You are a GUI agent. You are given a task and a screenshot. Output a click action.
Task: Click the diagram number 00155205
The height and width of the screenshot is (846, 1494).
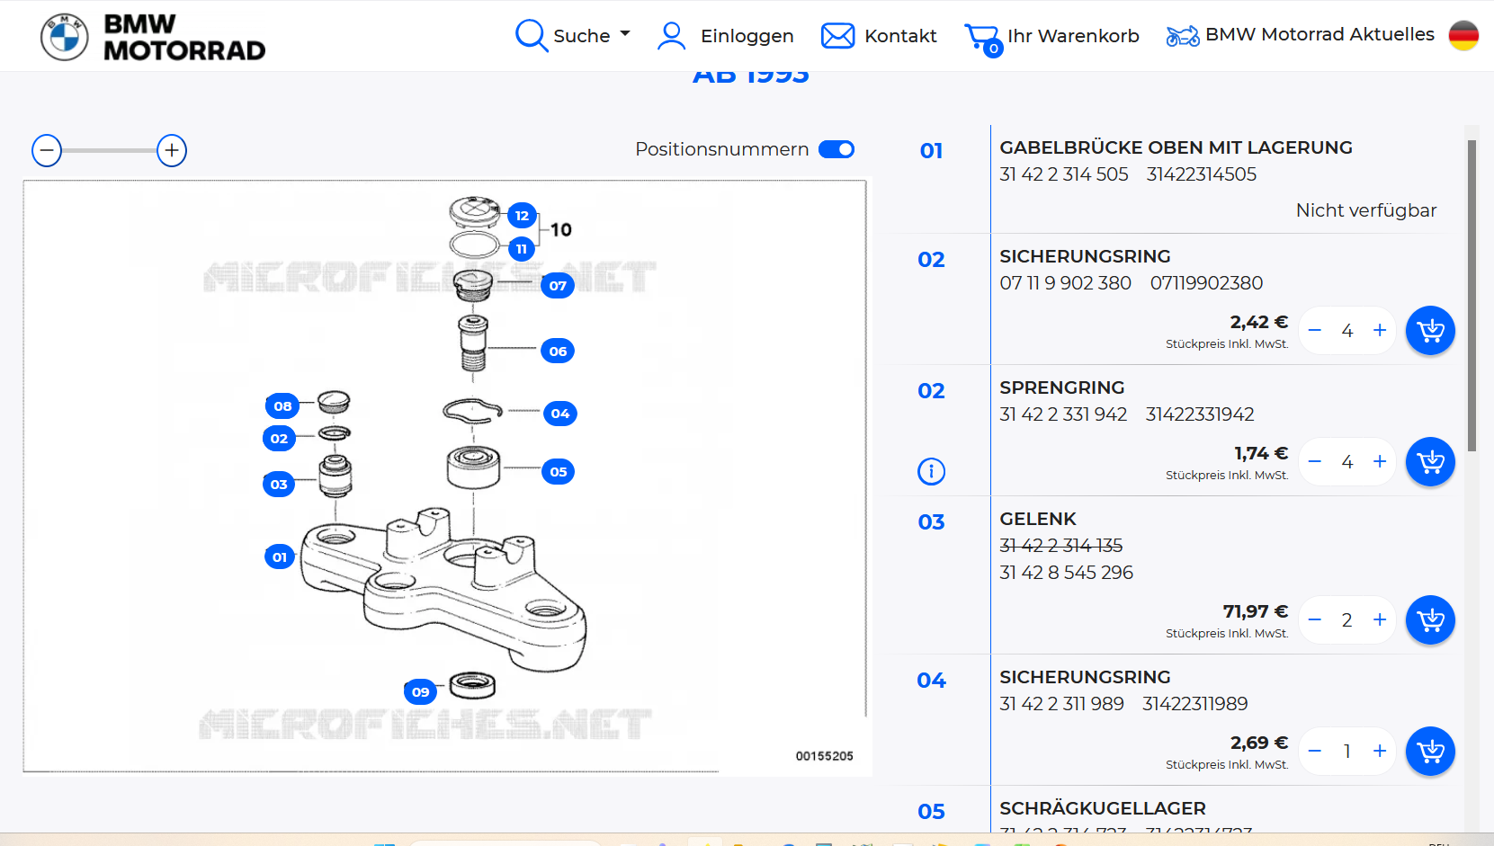click(x=824, y=756)
